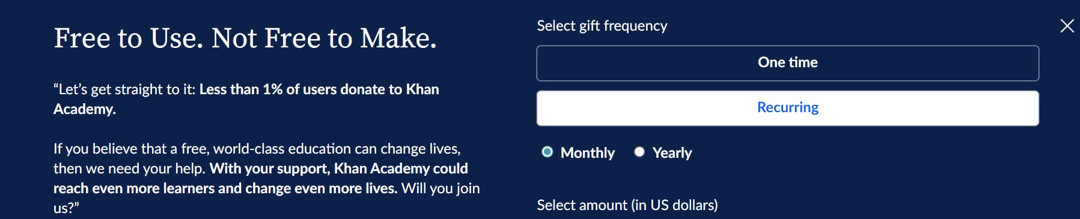1080x219 pixels.
Task: Click the bold Less than 1% statement
Action: coord(319,89)
